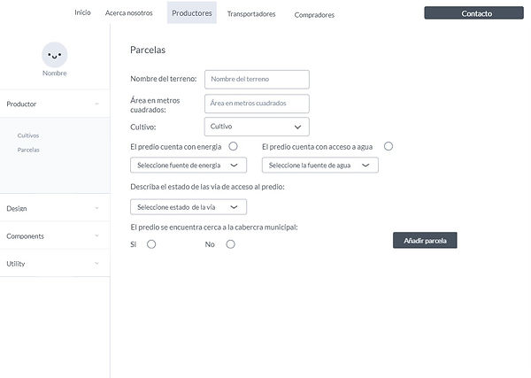
Task: Click the Nombre label under avatar
Action: 55,73
